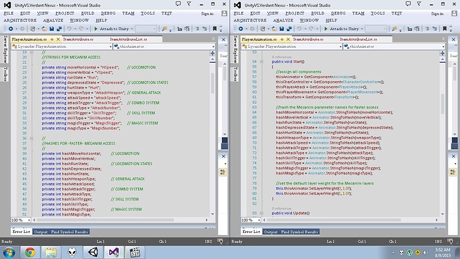Click the Save icon in right window toolbar
The width and height of the screenshot is (460, 259).
(x=281, y=29)
